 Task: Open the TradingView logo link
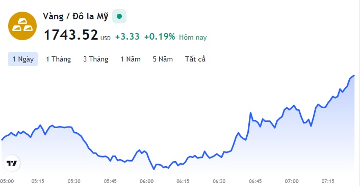tap(12, 163)
